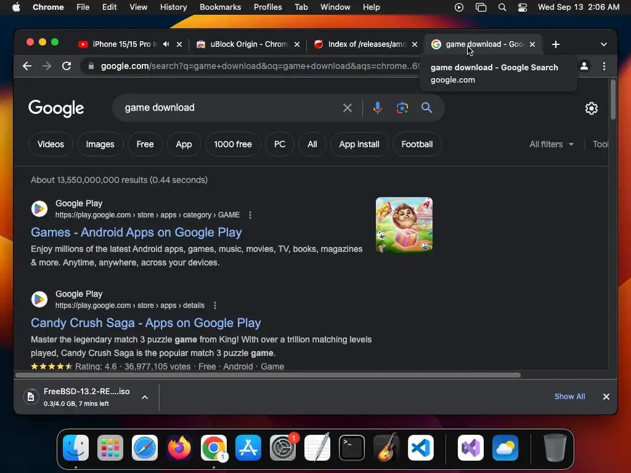The width and height of the screenshot is (631, 473).
Task: Click the FreeBSD download file icon
Action: pyautogui.click(x=31, y=397)
